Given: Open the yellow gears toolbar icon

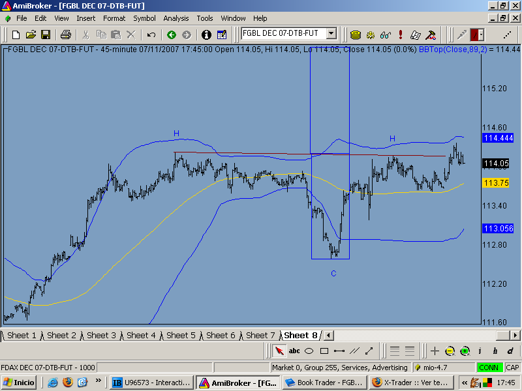Looking at the screenshot, I should click(370, 35).
